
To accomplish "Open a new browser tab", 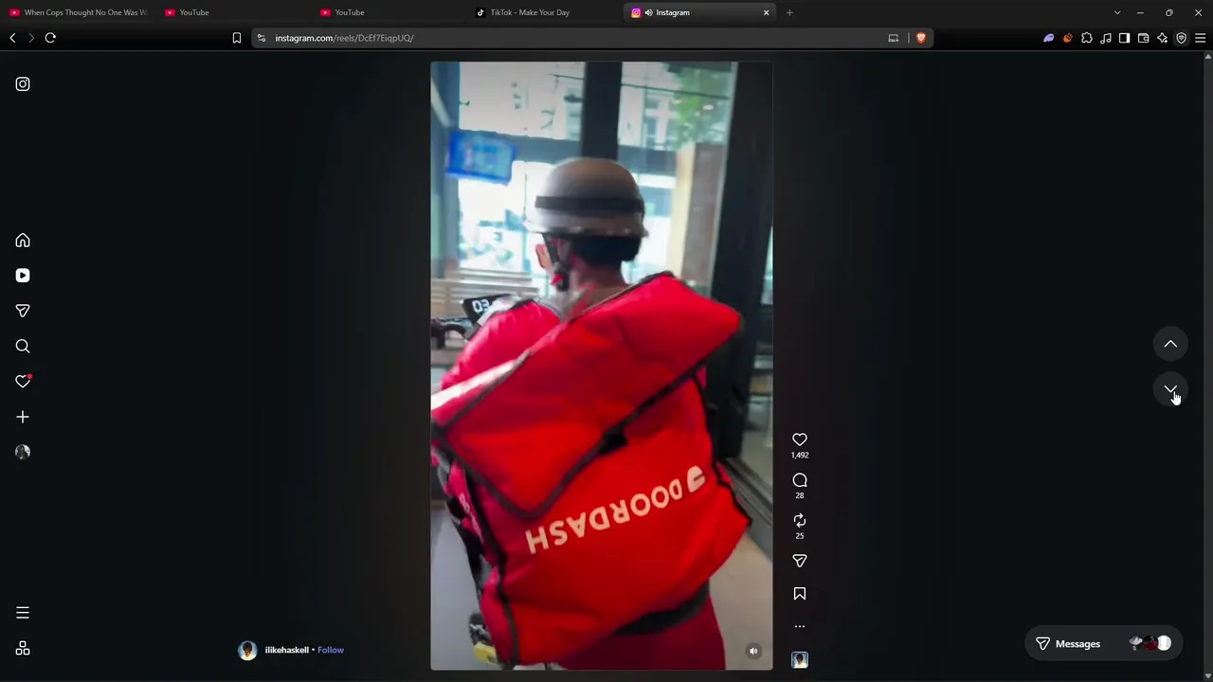I will tap(789, 12).
